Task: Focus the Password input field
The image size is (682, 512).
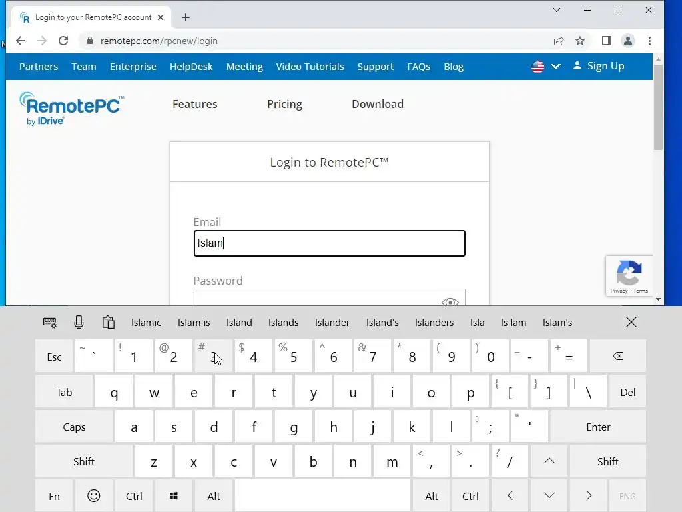Action: coord(329,297)
